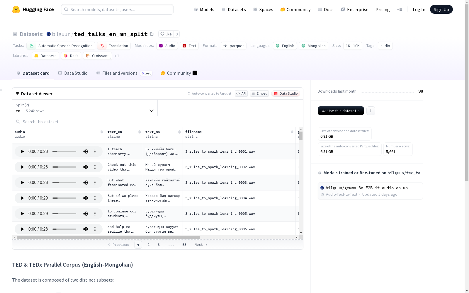
Task: Open the Enterprise page
Action: point(354,9)
